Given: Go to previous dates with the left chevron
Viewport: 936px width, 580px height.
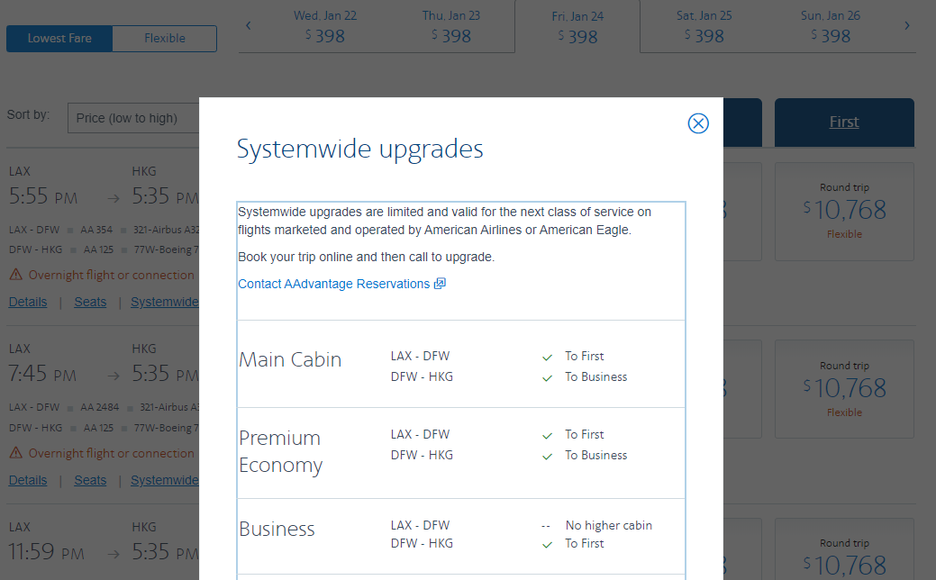Looking at the screenshot, I should (249, 26).
